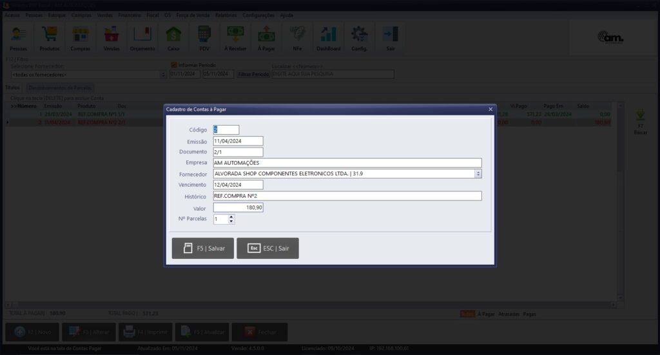Toggle the Informar Período checkbox
The width and height of the screenshot is (660, 355).
click(173, 65)
